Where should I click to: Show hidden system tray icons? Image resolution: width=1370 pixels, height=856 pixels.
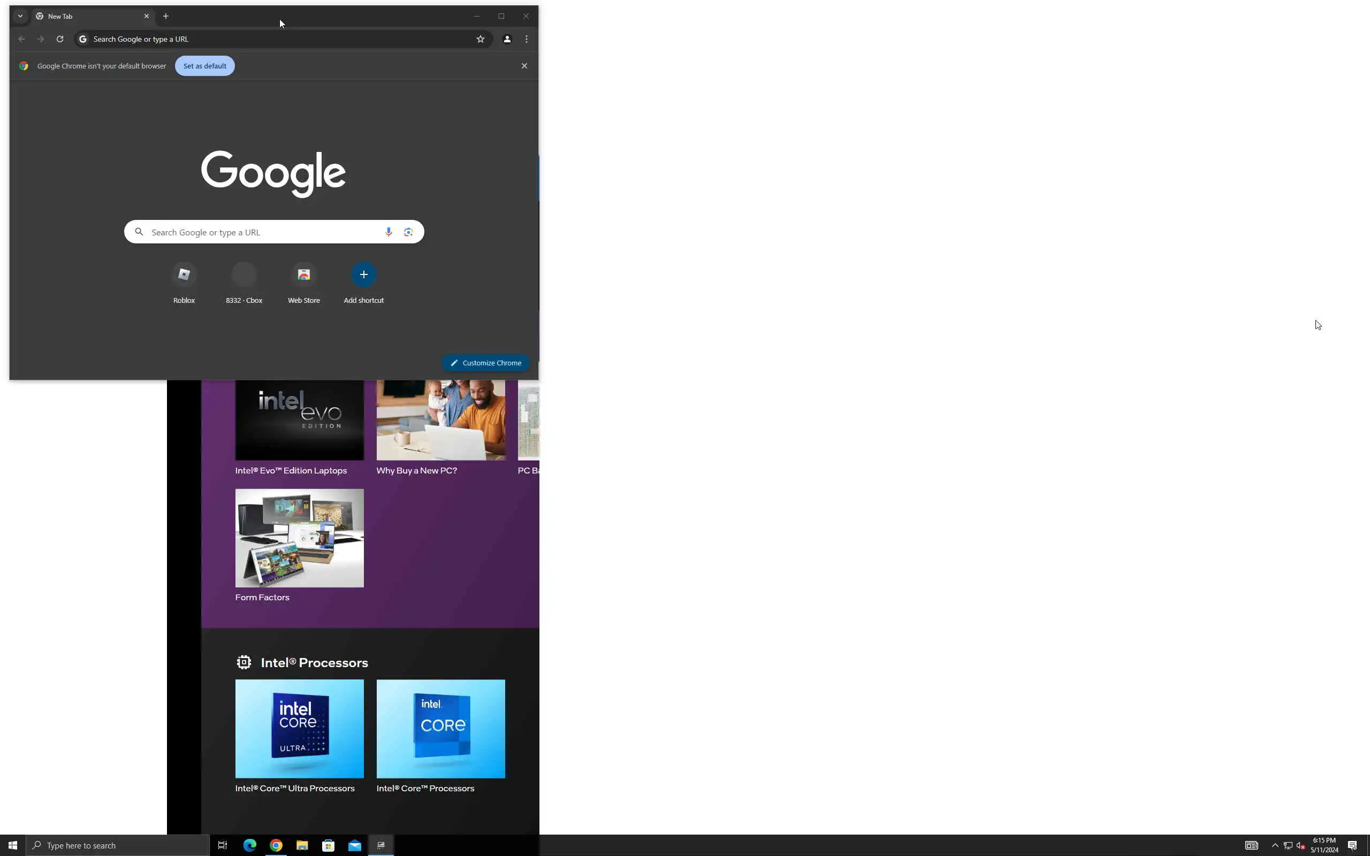coord(1275,845)
